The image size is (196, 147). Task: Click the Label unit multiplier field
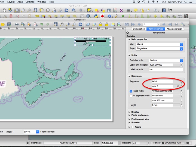point(164,65)
